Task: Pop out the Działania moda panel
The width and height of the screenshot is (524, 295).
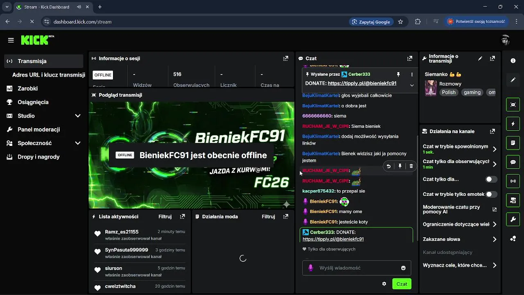Action: pyautogui.click(x=286, y=216)
